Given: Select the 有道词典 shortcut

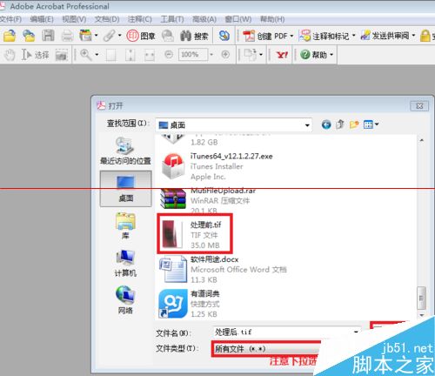Looking at the screenshot, I should point(189,304).
